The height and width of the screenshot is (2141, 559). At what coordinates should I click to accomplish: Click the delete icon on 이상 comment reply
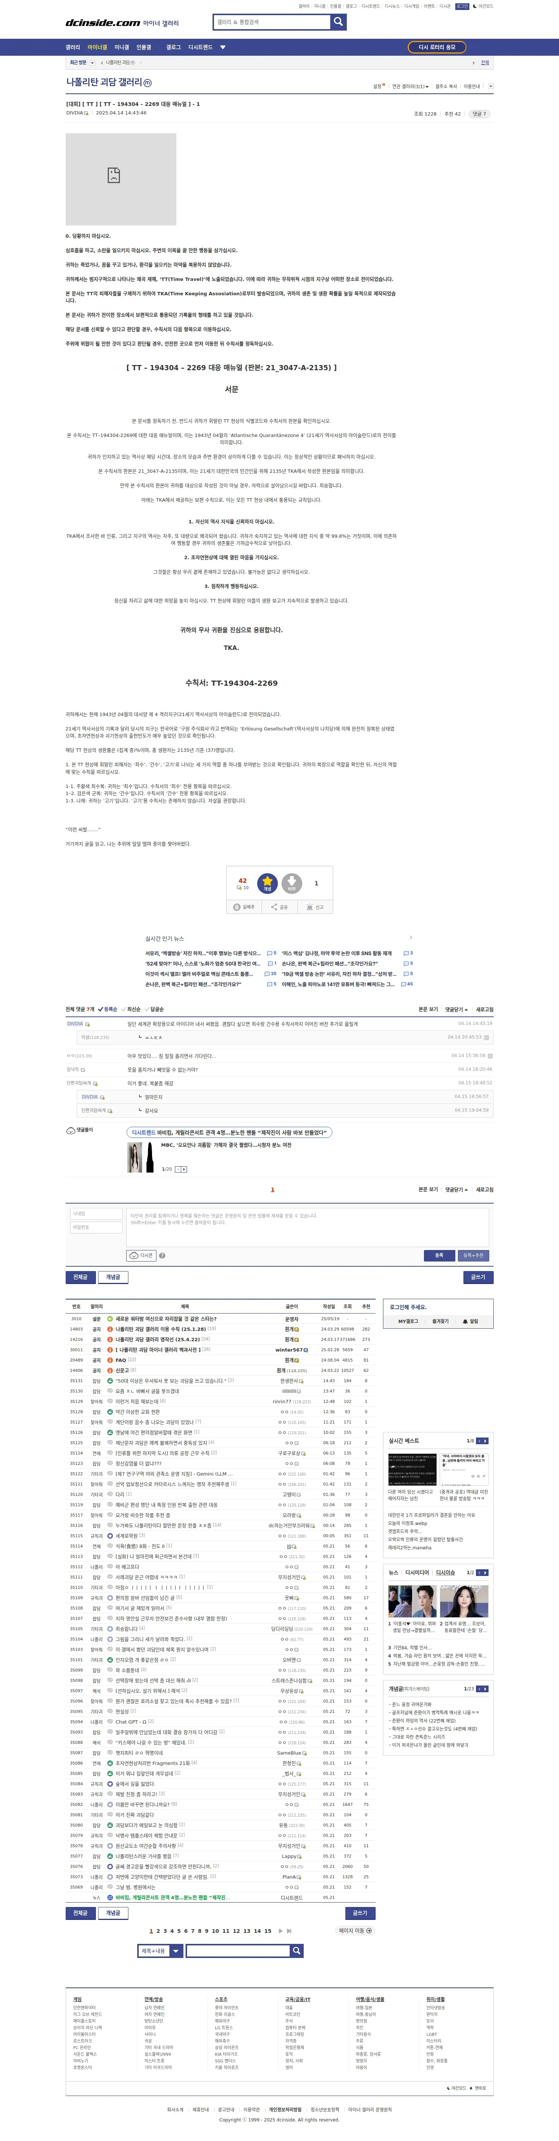[x=487, y=1037]
